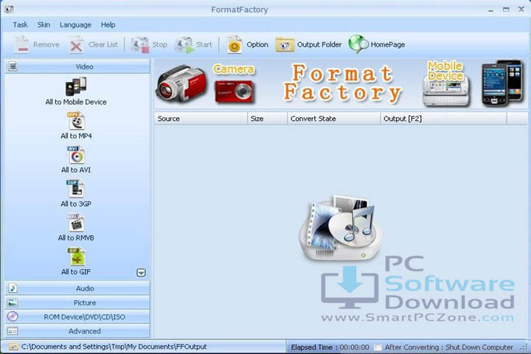Click the Video panel header icon
The height and width of the screenshot is (354, 531).
(13, 66)
